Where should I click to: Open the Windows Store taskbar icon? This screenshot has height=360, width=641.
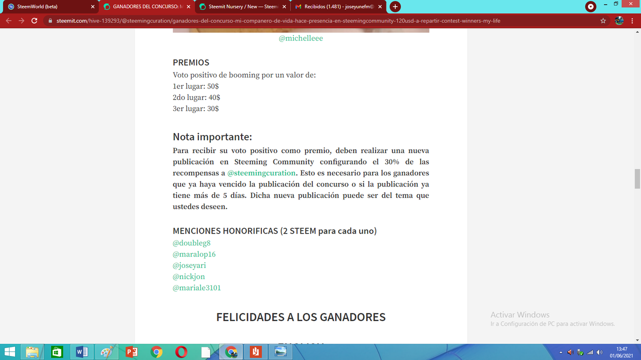tap(57, 352)
